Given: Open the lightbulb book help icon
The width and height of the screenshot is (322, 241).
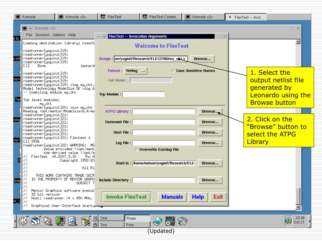Looking at the screenshot, I should tap(158, 221).
